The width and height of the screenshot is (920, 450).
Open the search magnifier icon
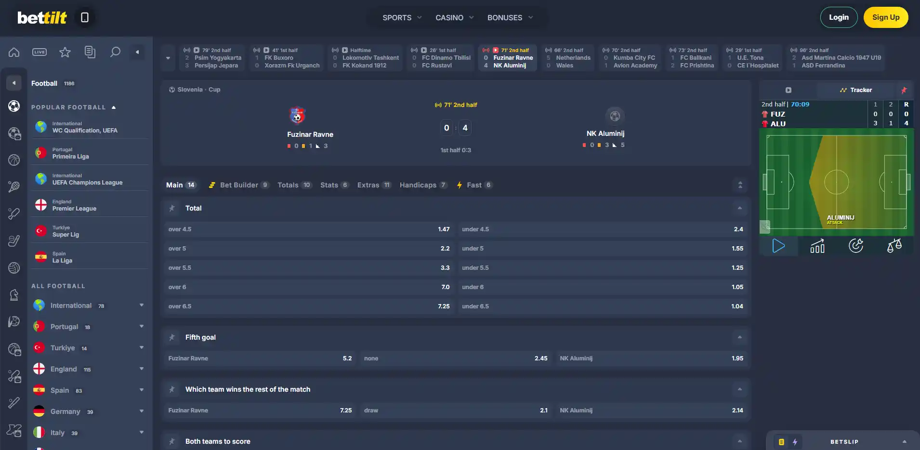pos(115,52)
